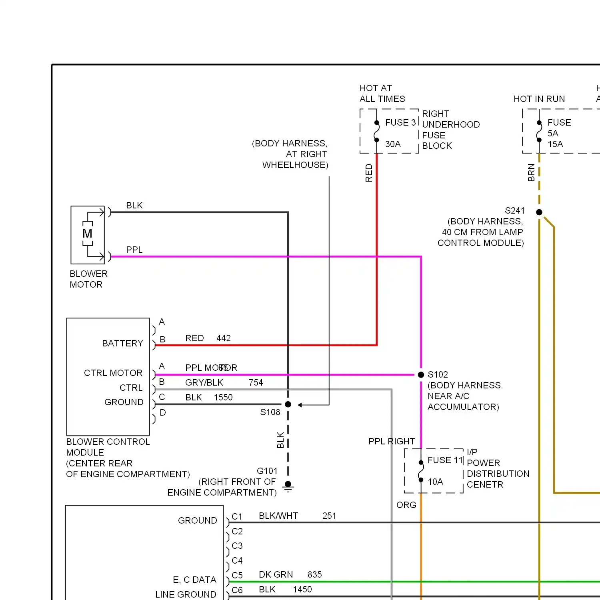
Task: Click the 40 CM FROM LAMP CONTROL MODULE note
Action: coord(481,238)
